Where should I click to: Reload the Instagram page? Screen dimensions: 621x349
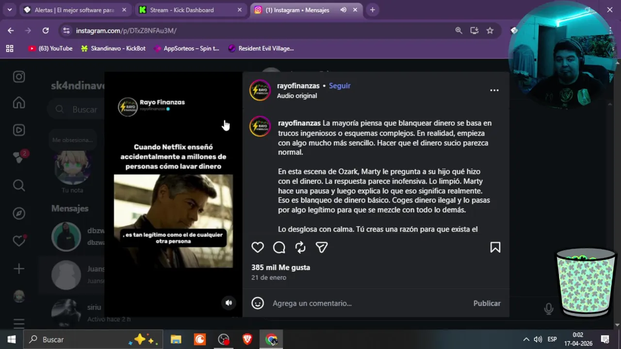[x=46, y=31]
